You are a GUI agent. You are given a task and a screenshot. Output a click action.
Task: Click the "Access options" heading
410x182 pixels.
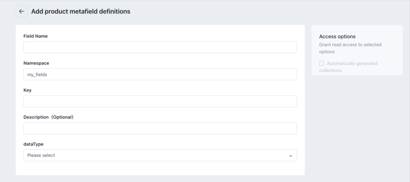point(337,36)
